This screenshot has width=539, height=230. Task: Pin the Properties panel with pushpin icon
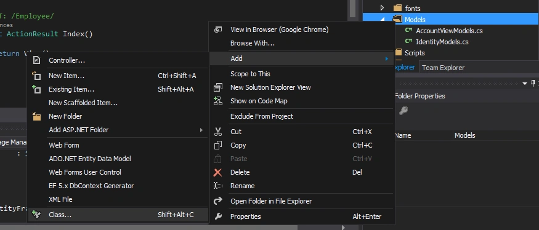(533, 83)
